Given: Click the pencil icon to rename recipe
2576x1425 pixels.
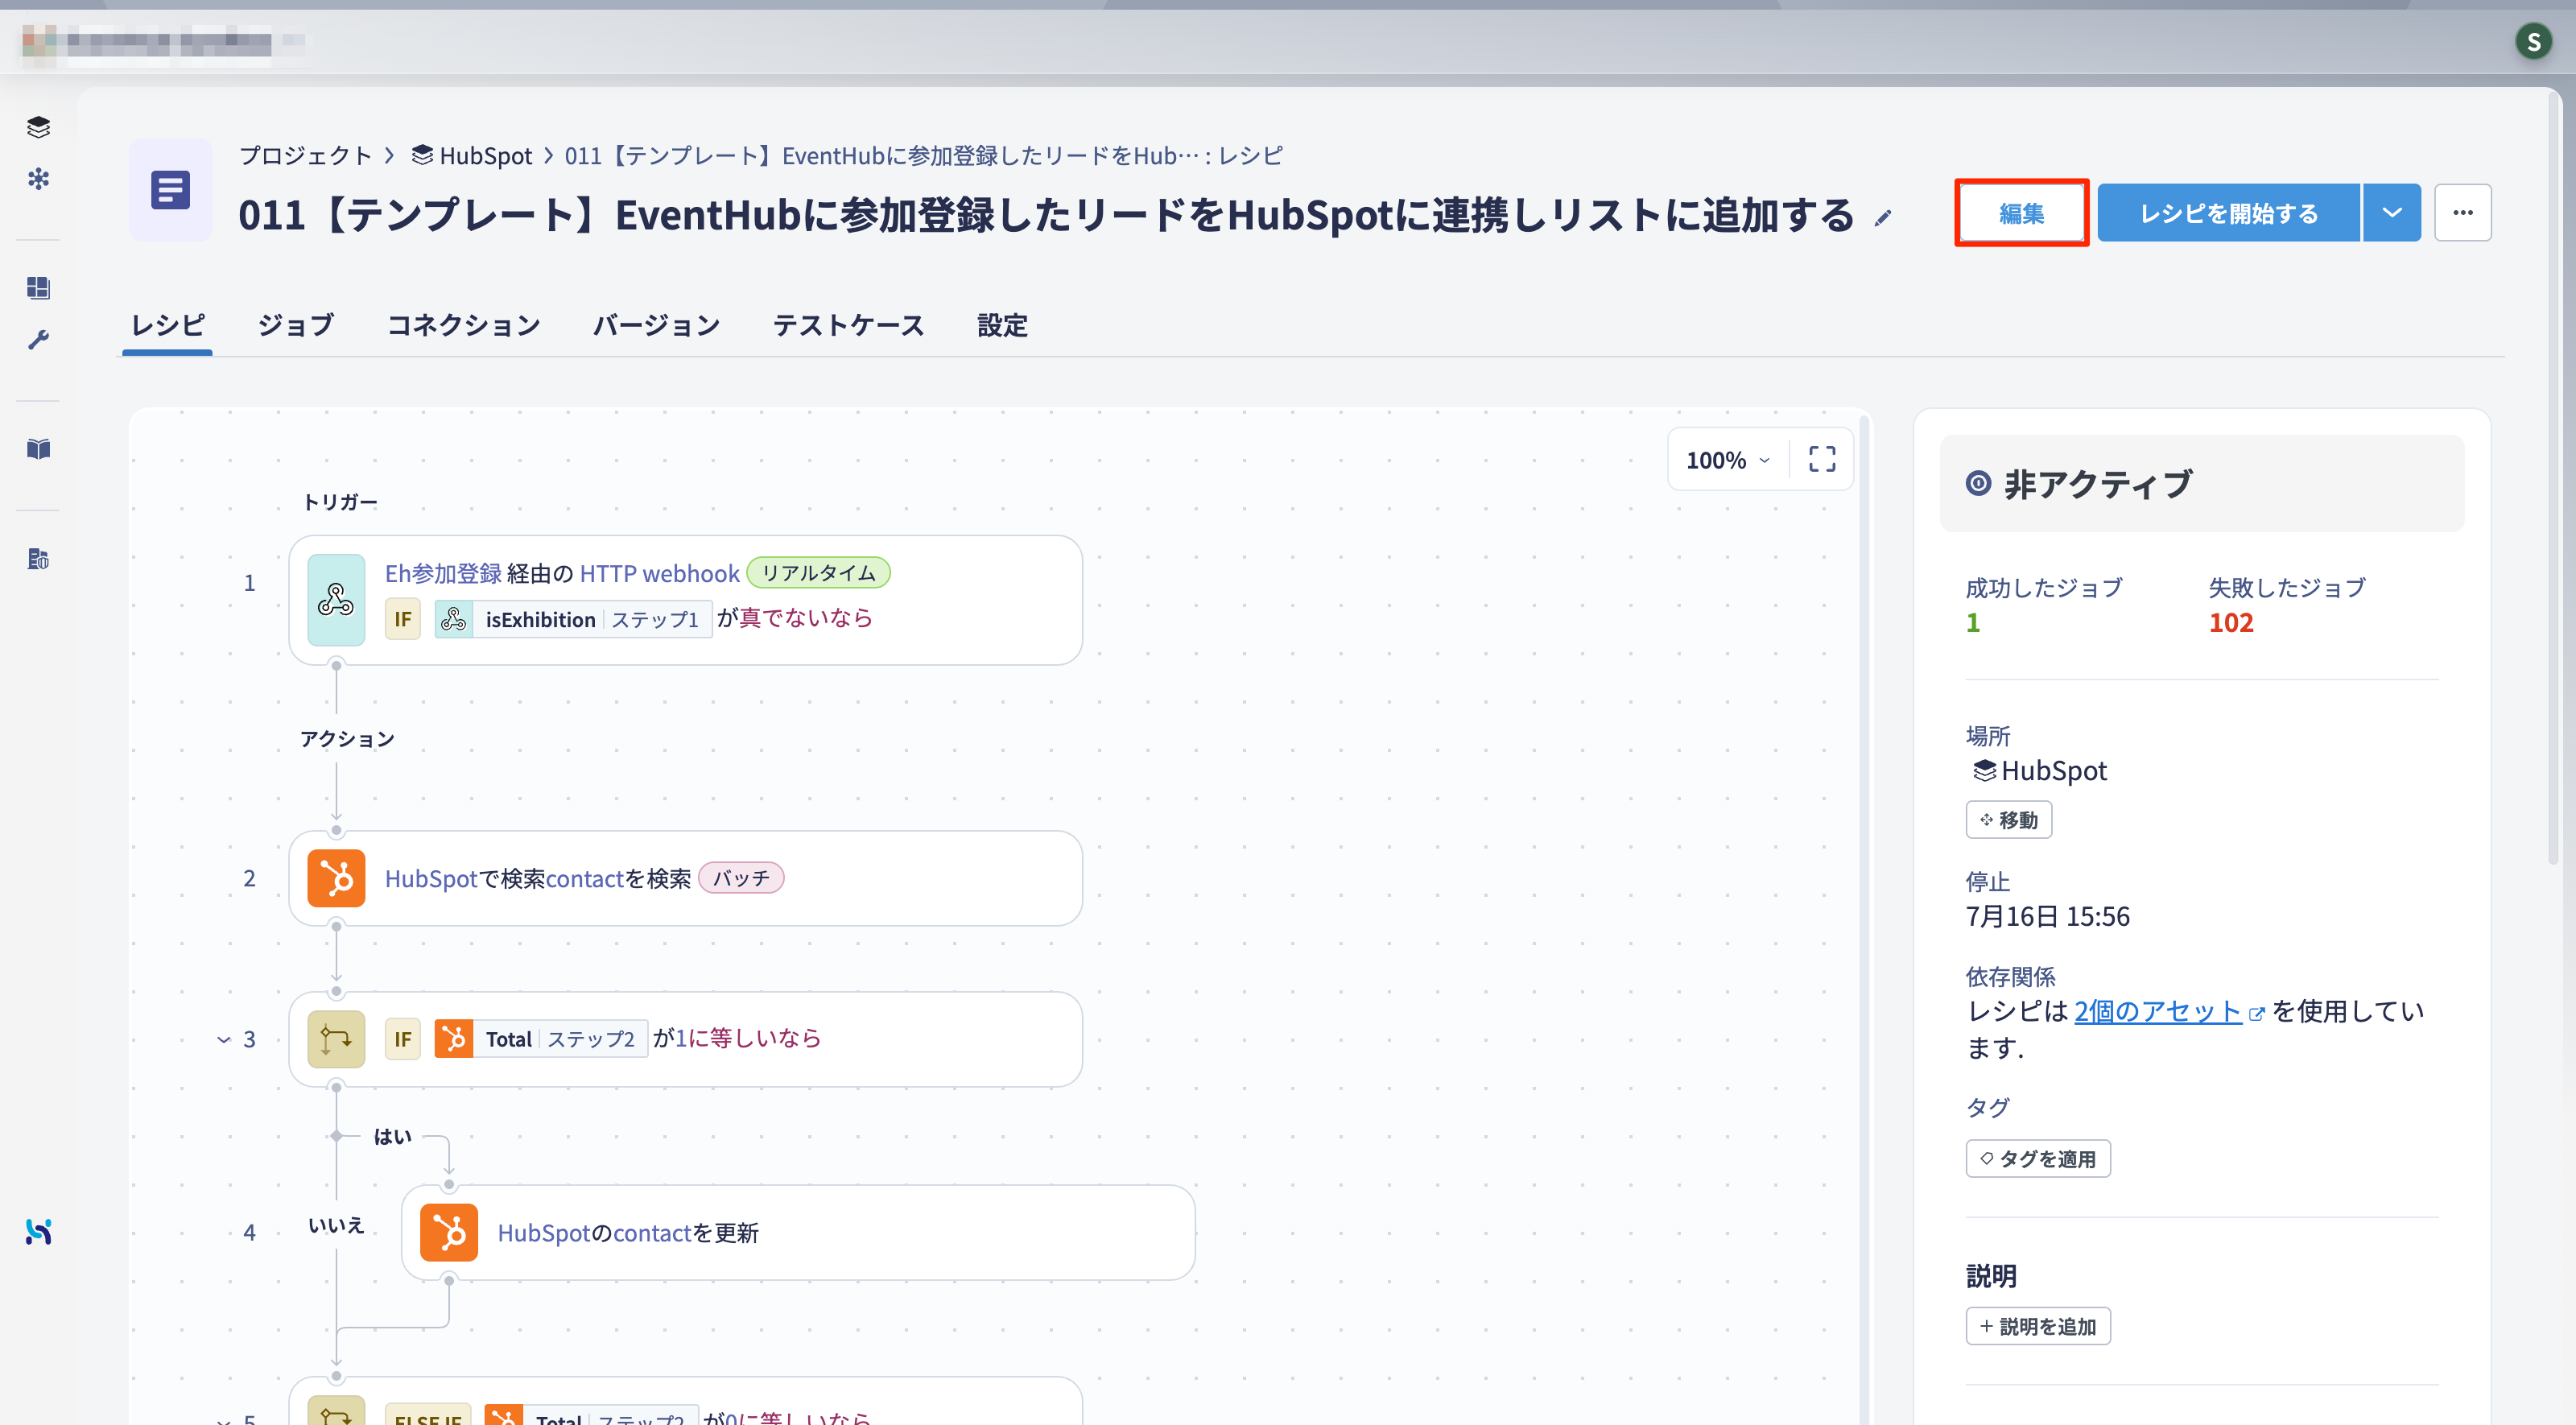Looking at the screenshot, I should click(x=1883, y=217).
